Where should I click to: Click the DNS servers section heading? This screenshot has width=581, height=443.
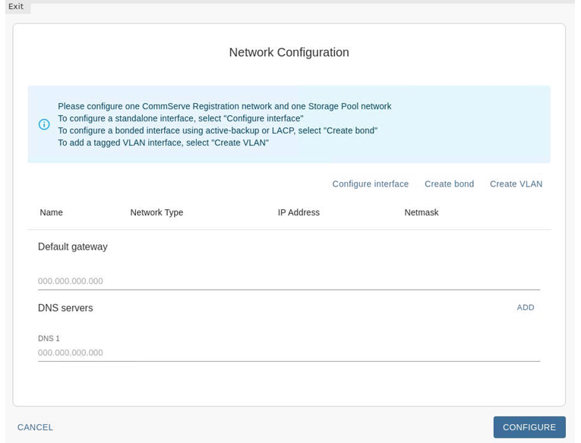65,308
